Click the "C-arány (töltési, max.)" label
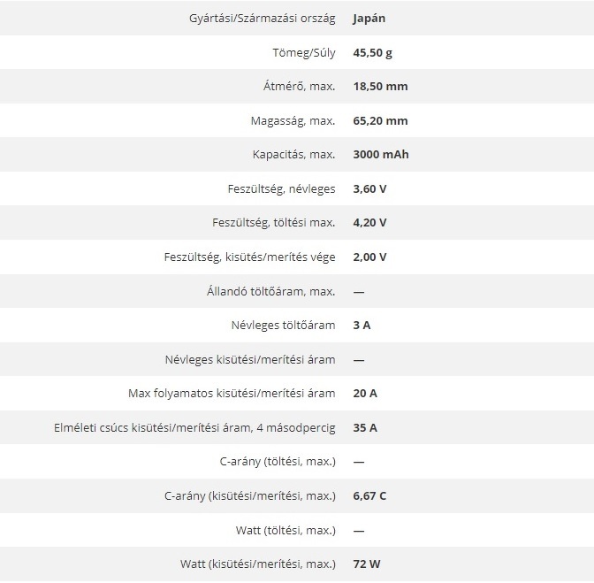Screen dimensions: 594x583 278,461
